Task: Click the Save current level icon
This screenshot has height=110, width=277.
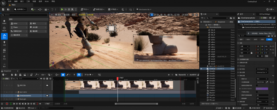Action: point(3,9)
